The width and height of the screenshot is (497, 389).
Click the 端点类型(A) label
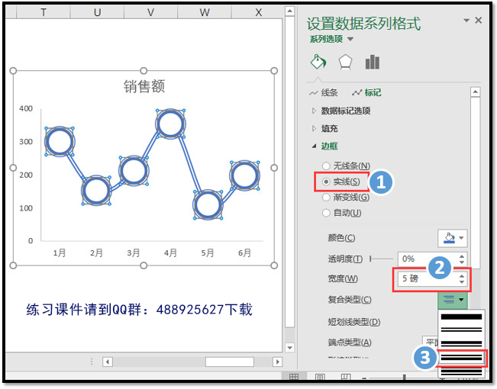point(350,342)
